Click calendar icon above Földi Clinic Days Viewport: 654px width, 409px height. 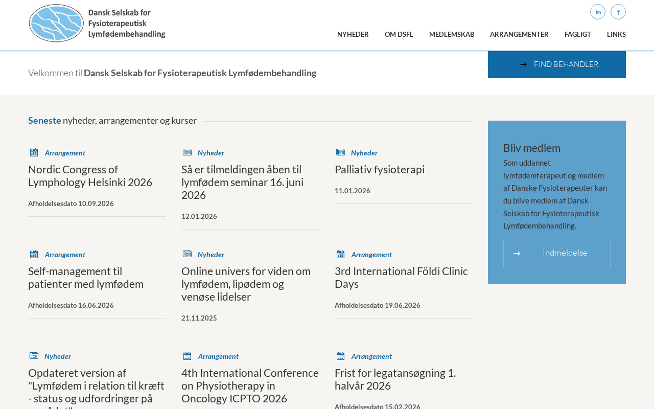tap(341, 254)
